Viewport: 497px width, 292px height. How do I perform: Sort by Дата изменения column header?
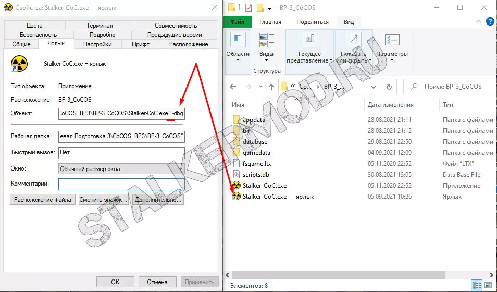pyautogui.click(x=391, y=105)
